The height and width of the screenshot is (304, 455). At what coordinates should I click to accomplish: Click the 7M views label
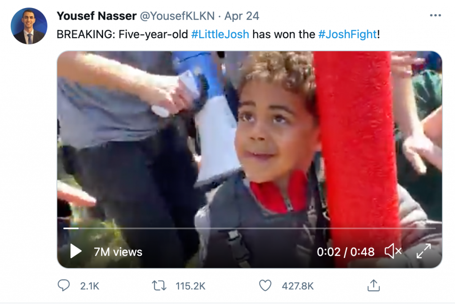(x=118, y=252)
